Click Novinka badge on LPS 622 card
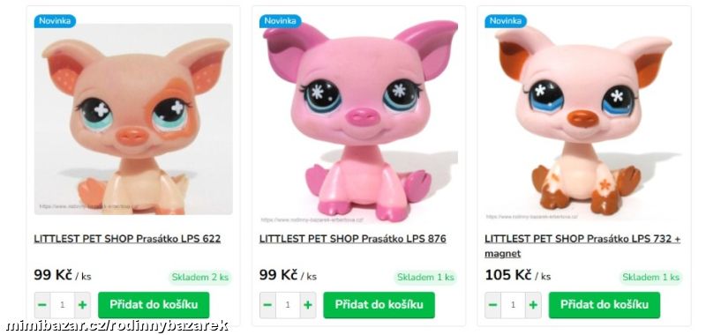Image resolution: width=706 pixels, height=335 pixels. [x=55, y=20]
